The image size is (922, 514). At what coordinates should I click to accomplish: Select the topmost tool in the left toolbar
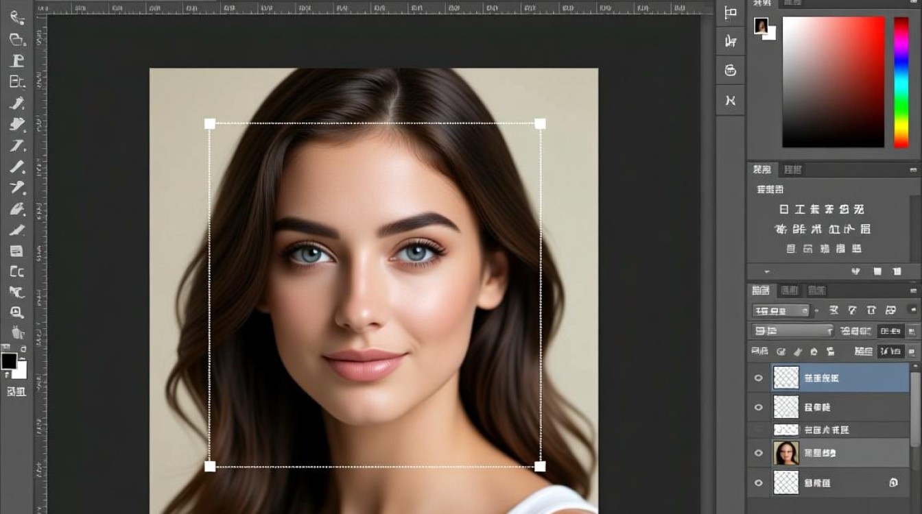coord(16,18)
